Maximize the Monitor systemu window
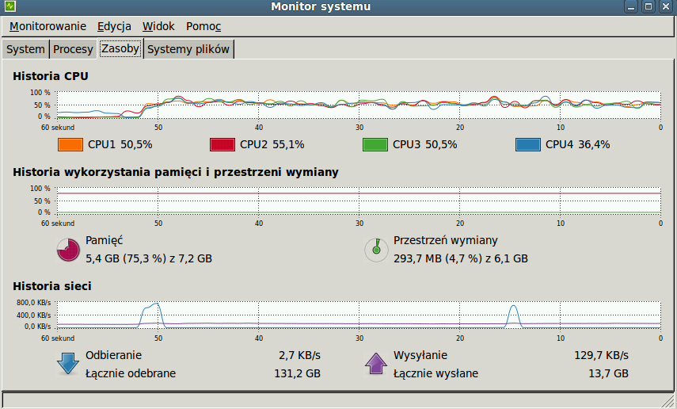Image resolution: width=677 pixels, height=409 pixels. [648, 6]
